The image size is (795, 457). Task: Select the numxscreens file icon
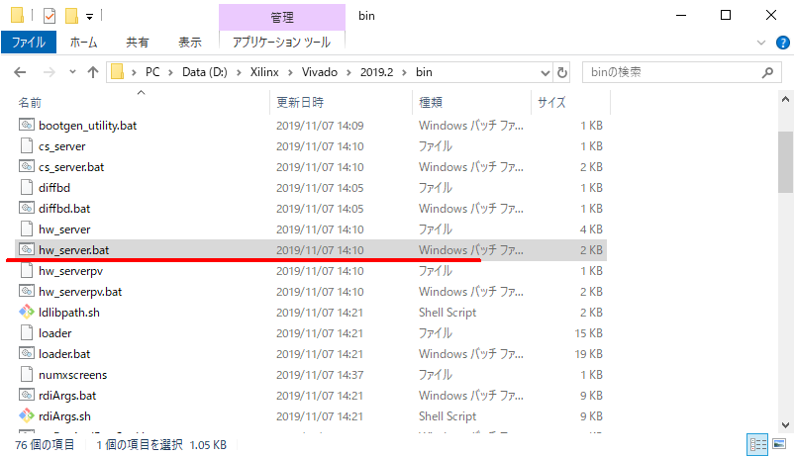[27, 374]
